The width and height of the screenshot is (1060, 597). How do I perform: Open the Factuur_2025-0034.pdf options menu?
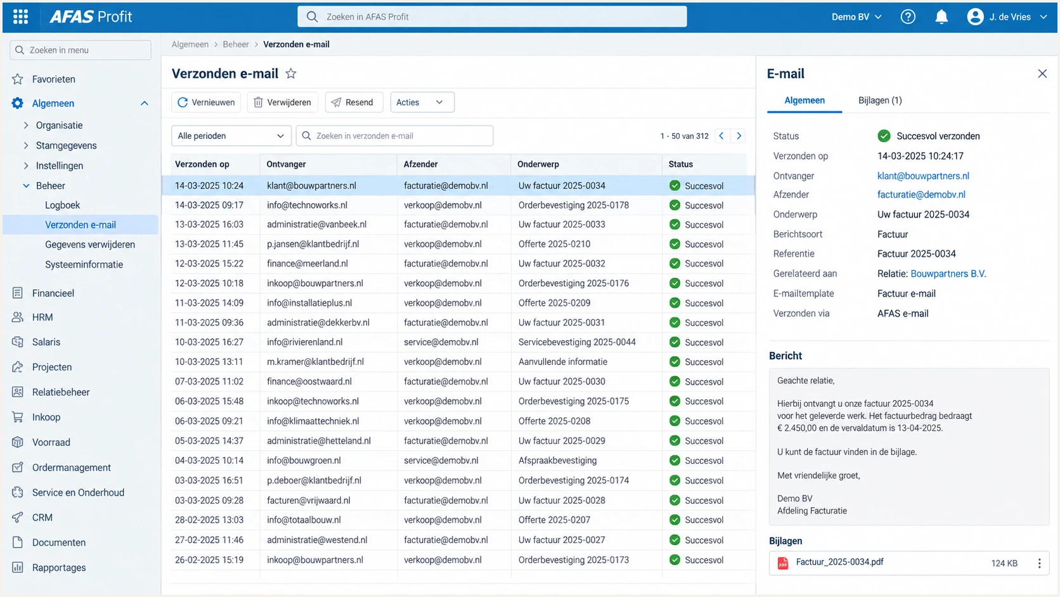(1039, 563)
